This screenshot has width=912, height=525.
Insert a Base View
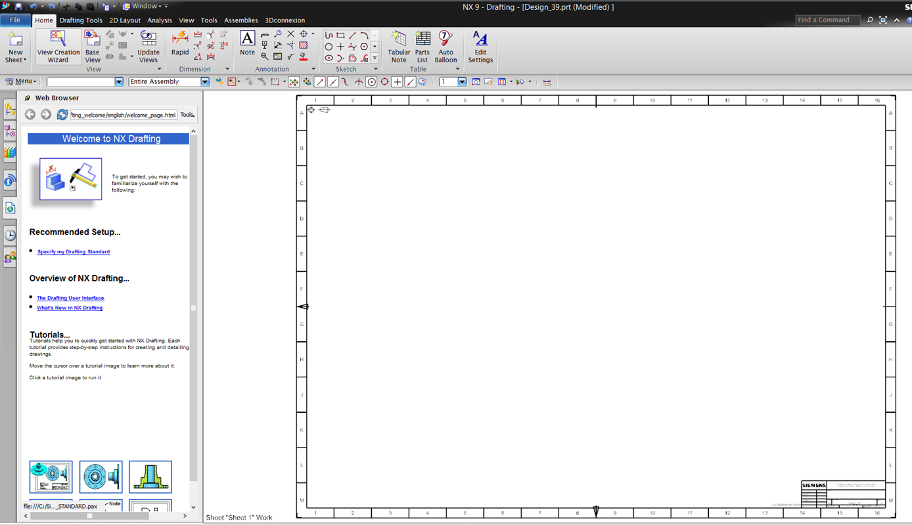[x=93, y=47]
